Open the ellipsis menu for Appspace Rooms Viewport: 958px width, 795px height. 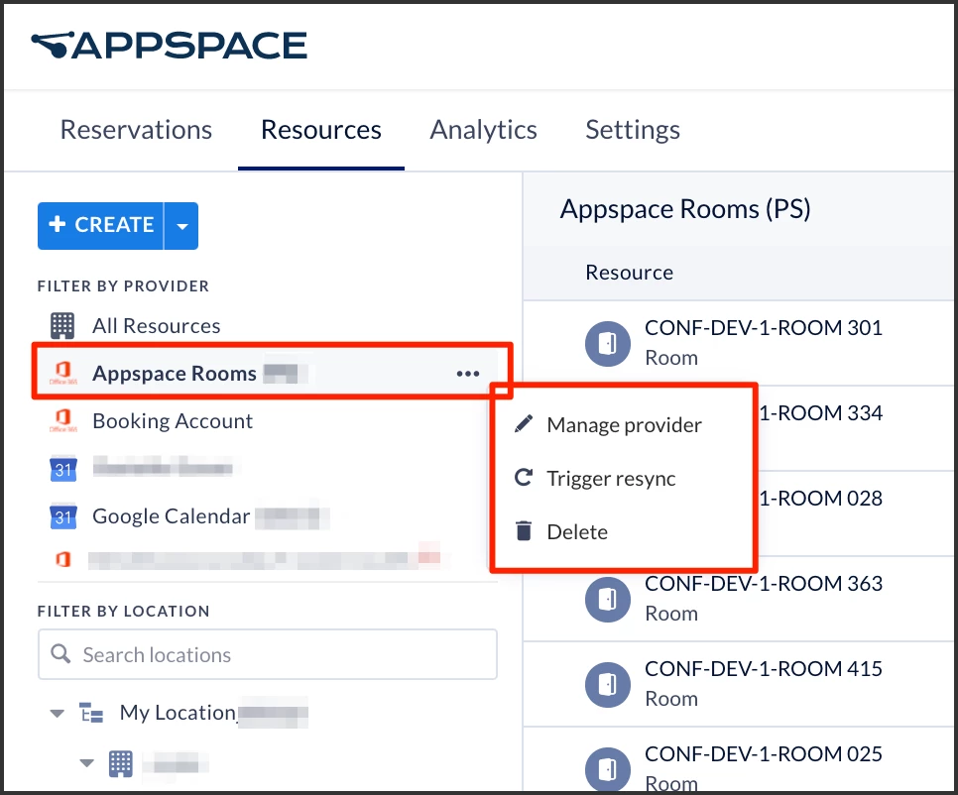467,373
